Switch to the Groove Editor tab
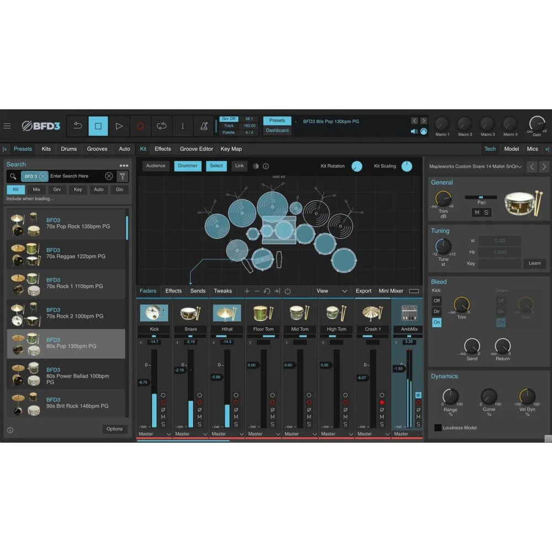Image resolution: width=552 pixels, height=552 pixels. (196, 148)
